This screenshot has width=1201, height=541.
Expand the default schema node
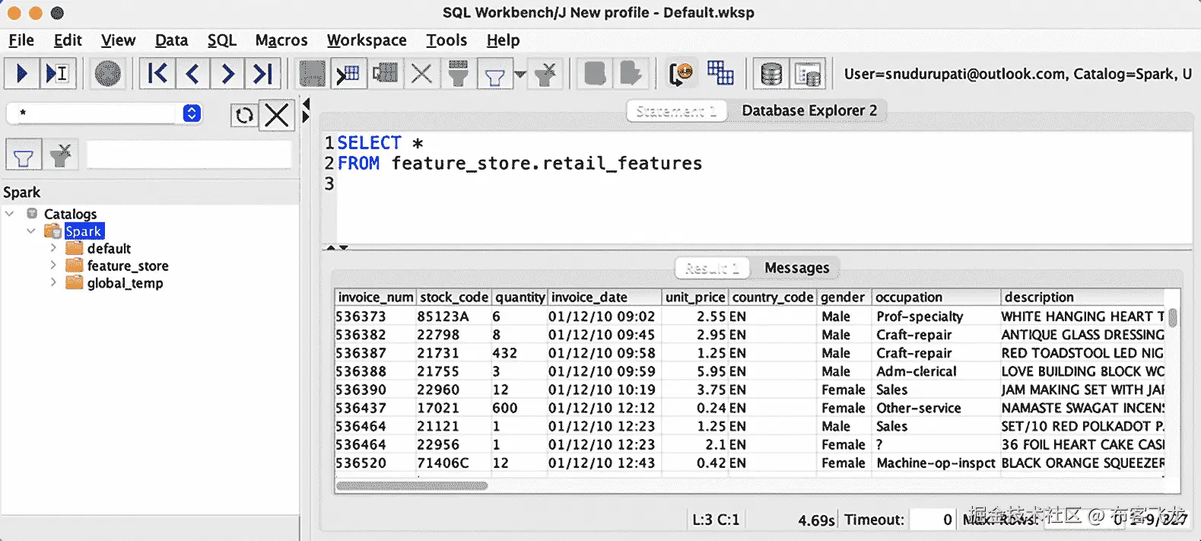pos(53,248)
